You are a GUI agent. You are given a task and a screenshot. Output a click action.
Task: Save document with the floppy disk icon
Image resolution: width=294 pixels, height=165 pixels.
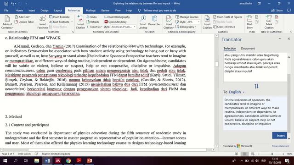[6, 3]
